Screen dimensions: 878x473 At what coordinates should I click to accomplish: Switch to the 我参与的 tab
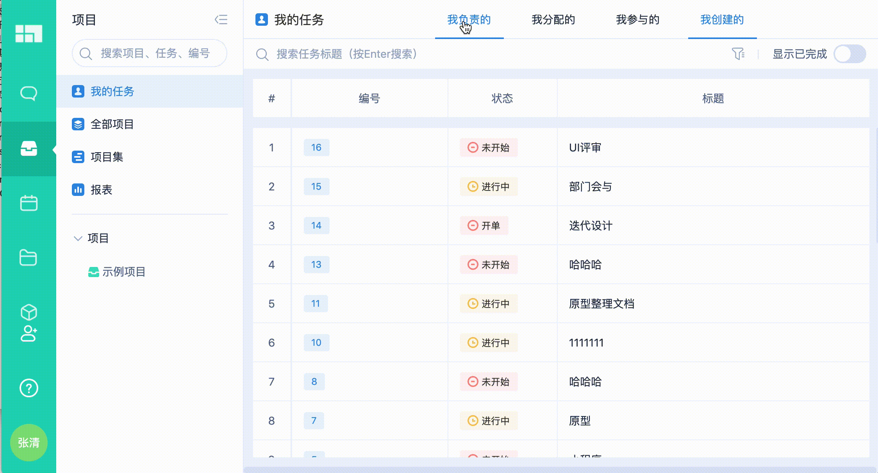click(637, 20)
